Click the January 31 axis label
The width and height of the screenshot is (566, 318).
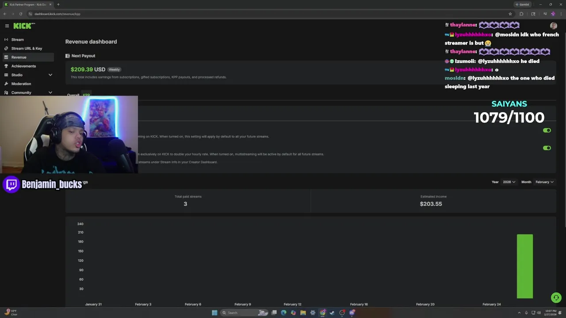[x=93, y=304]
